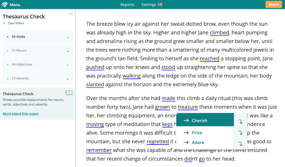Click the curved arrow icon beside Cherish
Image resolution: width=285 pixels, height=167 pixels.
click(x=240, y=122)
